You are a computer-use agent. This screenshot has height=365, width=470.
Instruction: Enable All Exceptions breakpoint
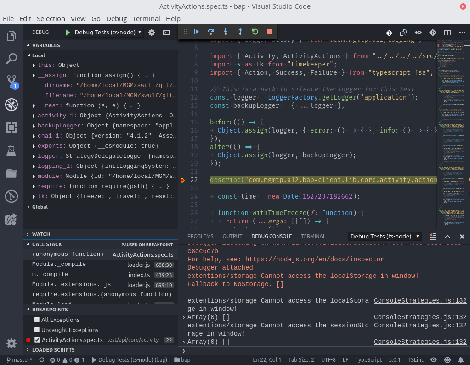(37, 320)
